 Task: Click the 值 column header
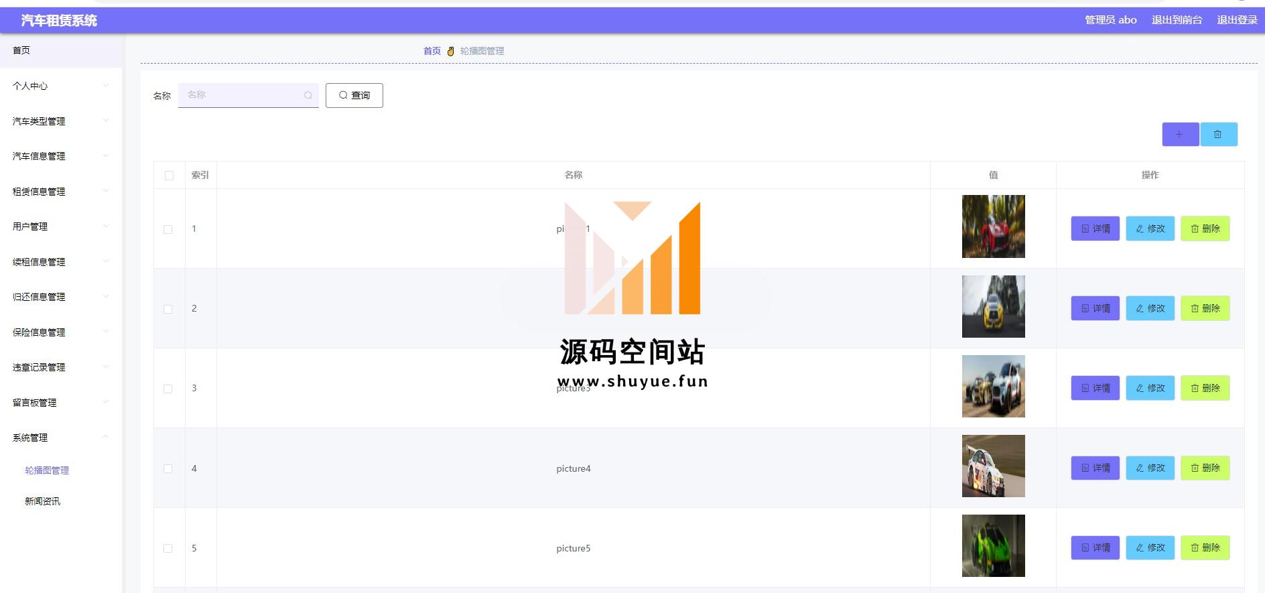tap(994, 175)
